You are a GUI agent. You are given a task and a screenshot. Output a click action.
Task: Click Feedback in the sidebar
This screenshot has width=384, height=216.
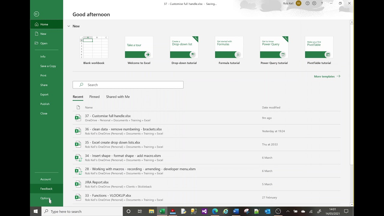[46, 189]
